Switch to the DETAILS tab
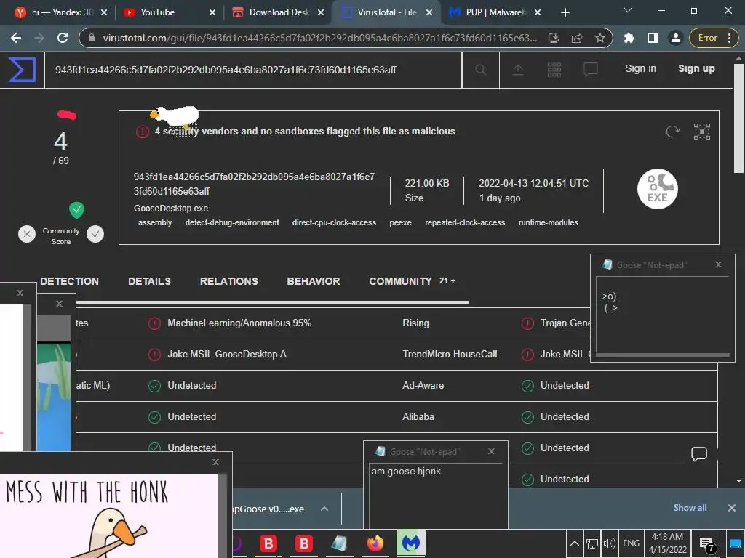Screen dimensions: 745x558 (x=149, y=281)
